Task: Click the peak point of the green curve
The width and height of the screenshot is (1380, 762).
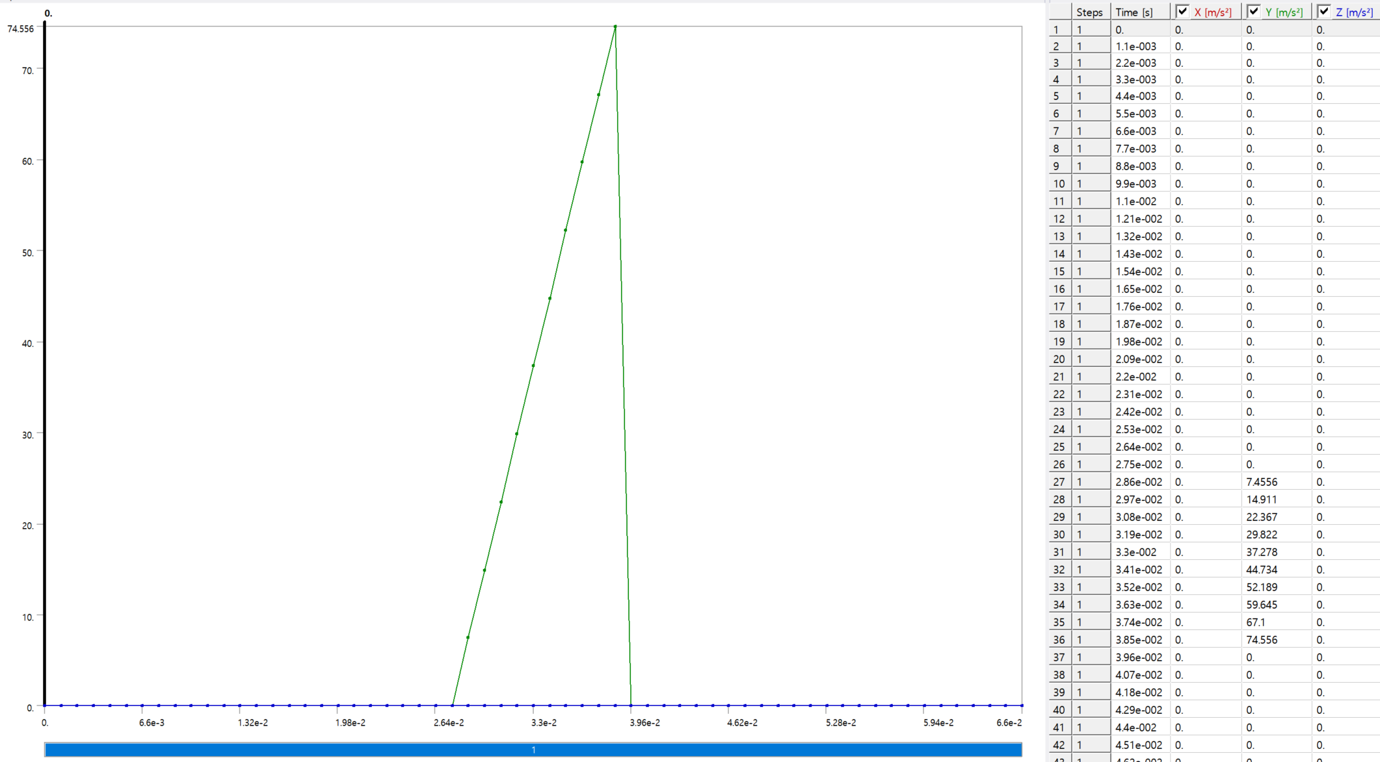Action: 615,27
